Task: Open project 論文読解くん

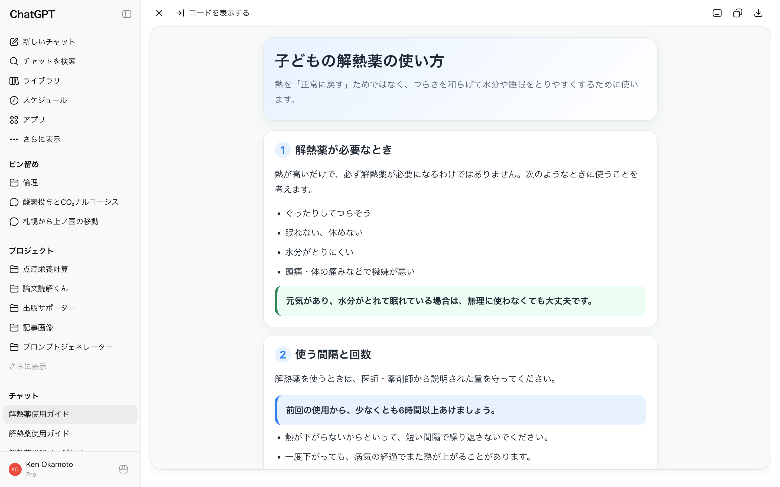Action: [70, 289]
